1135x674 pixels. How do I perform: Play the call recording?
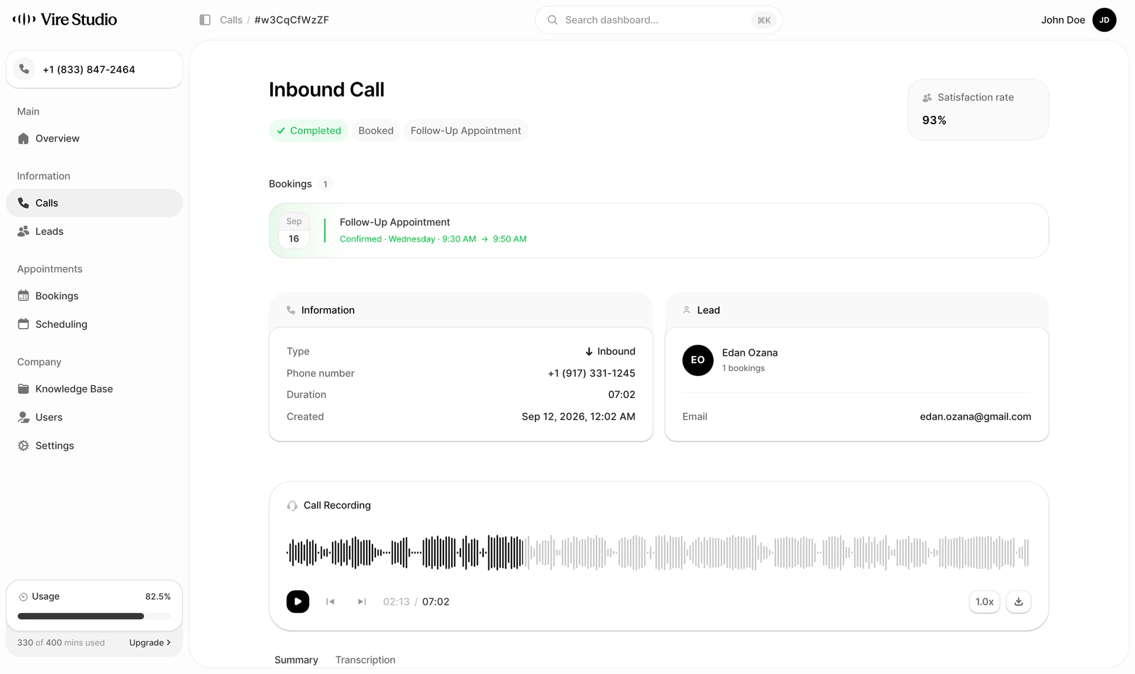[298, 601]
